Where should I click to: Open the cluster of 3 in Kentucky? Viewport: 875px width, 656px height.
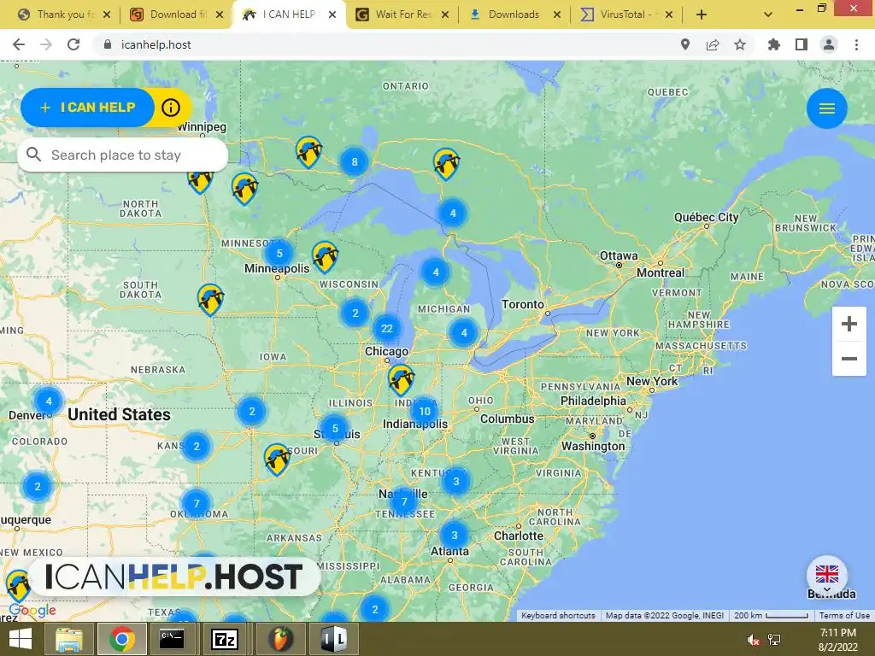point(456,481)
